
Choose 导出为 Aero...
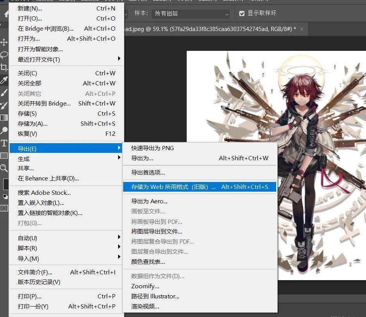coord(200,201)
